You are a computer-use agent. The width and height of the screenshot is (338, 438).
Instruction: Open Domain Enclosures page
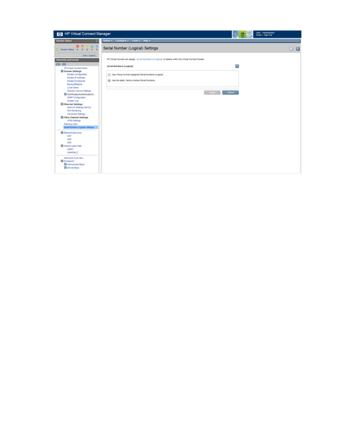(x=76, y=81)
